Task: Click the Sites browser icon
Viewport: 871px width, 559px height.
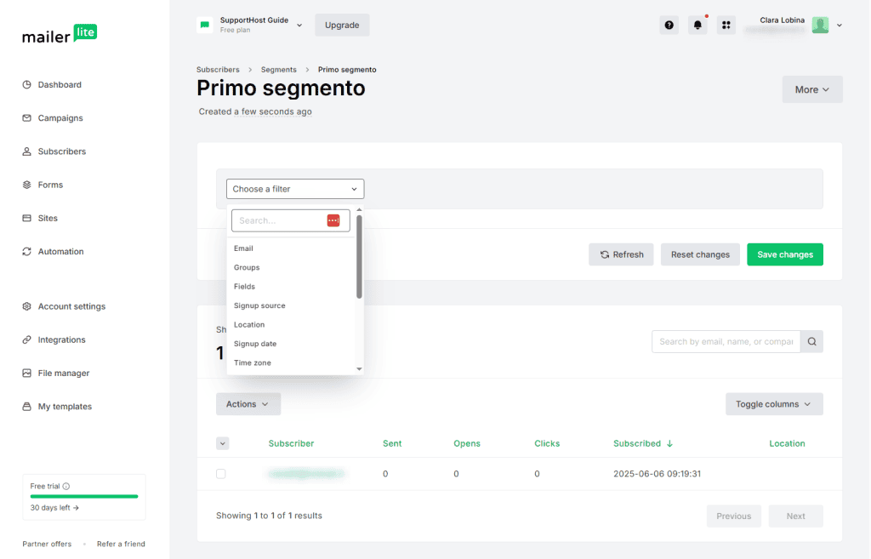Action: point(26,218)
